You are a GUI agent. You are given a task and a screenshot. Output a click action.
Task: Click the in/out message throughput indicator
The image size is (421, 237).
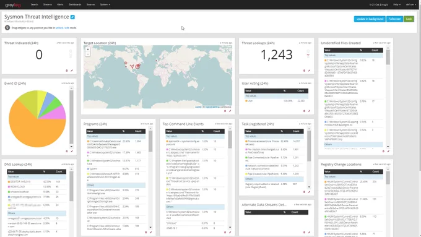[x=378, y=4]
